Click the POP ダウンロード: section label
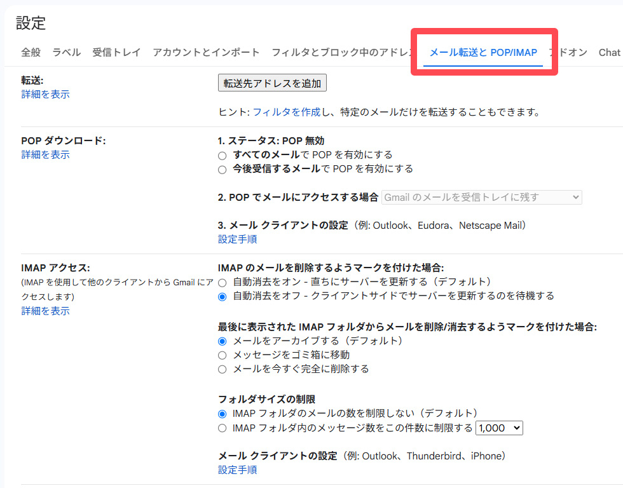Viewport: 623px width, 488px height. pos(64,140)
